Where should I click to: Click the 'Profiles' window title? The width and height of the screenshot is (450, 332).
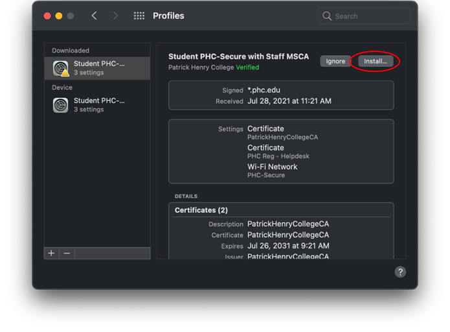[x=168, y=16]
